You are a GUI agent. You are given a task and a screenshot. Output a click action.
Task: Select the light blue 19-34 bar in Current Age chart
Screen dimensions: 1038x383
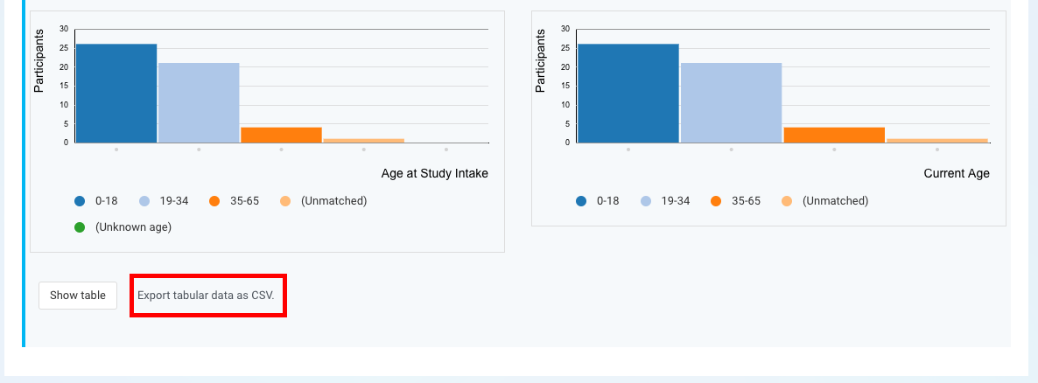point(731,102)
